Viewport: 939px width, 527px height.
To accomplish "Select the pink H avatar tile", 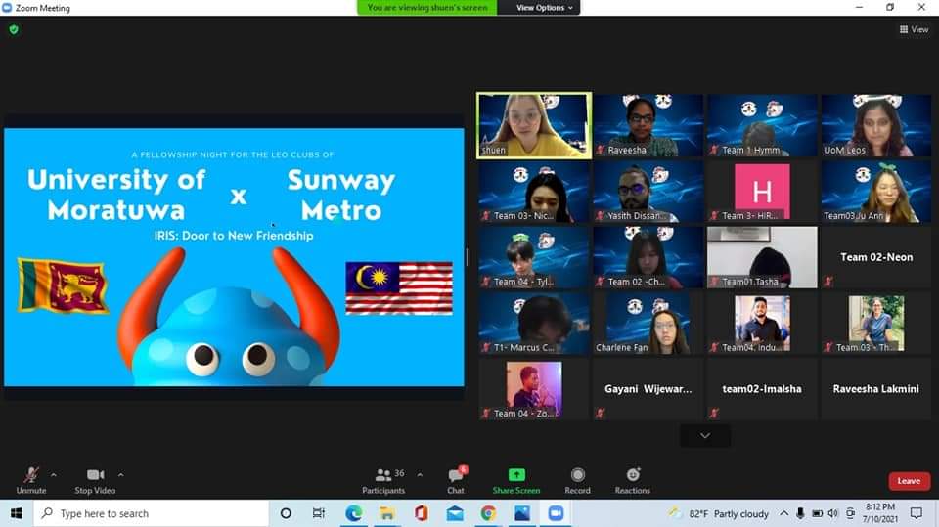I will click(762, 191).
